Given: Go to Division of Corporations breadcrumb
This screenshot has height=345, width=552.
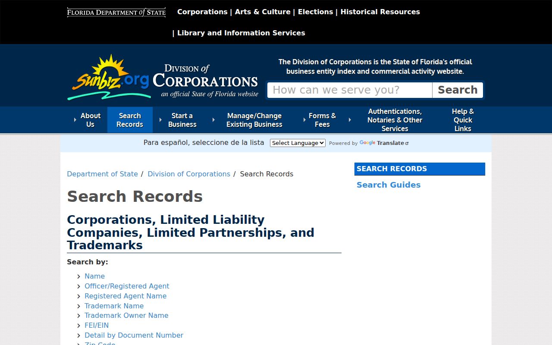Looking at the screenshot, I should pyautogui.click(x=189, y=174).
